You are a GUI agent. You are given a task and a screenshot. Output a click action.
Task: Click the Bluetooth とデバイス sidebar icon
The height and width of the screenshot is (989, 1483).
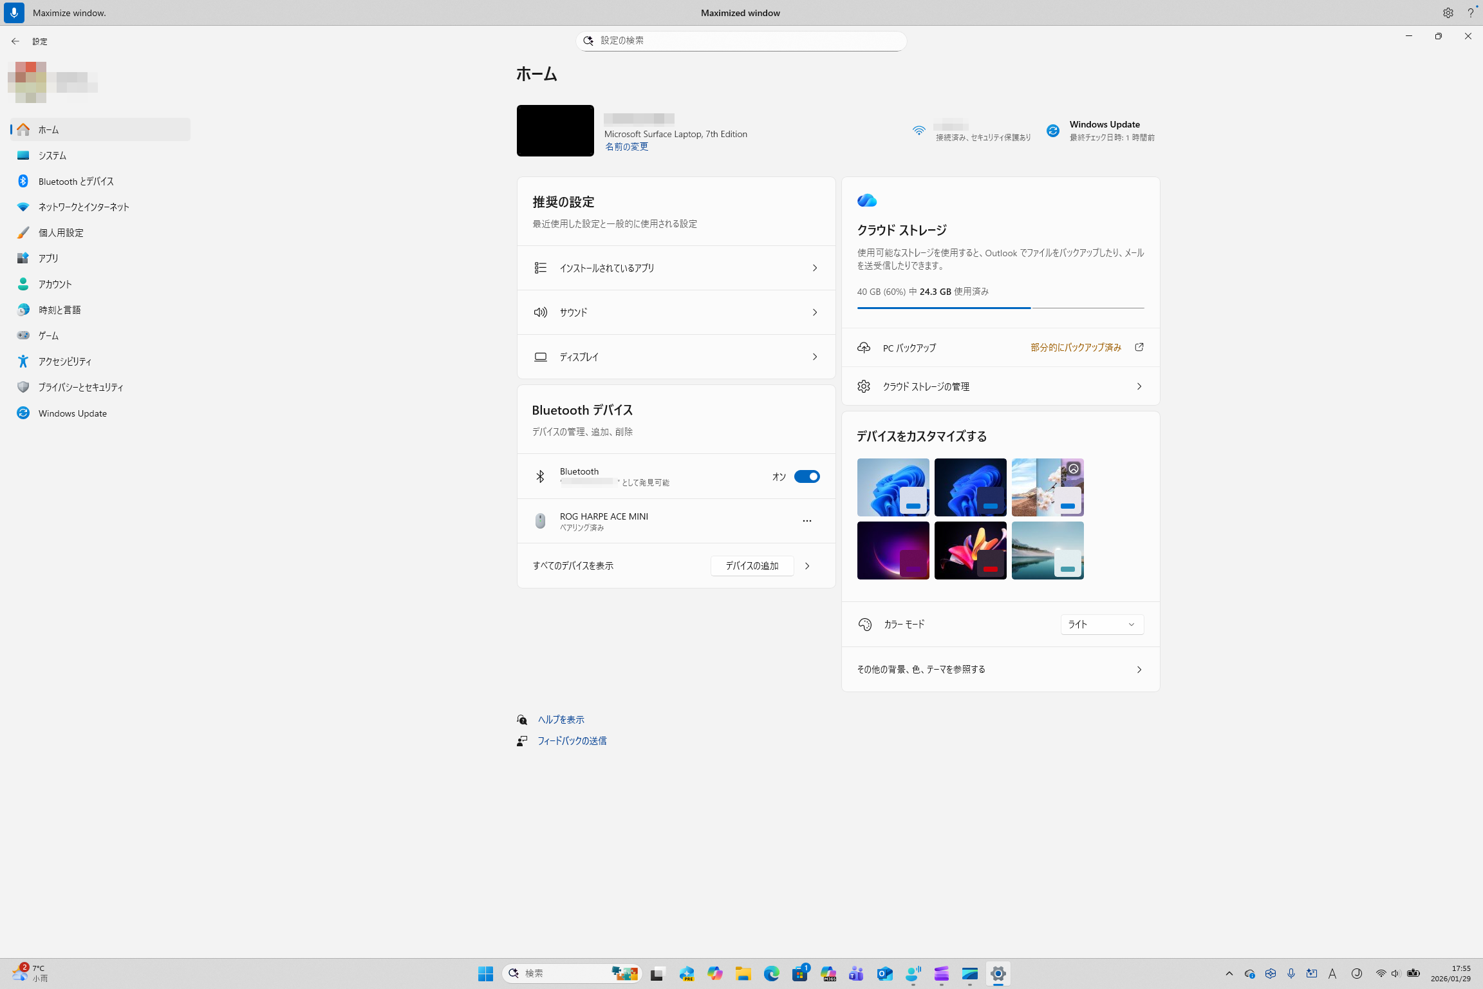[23, 181]
